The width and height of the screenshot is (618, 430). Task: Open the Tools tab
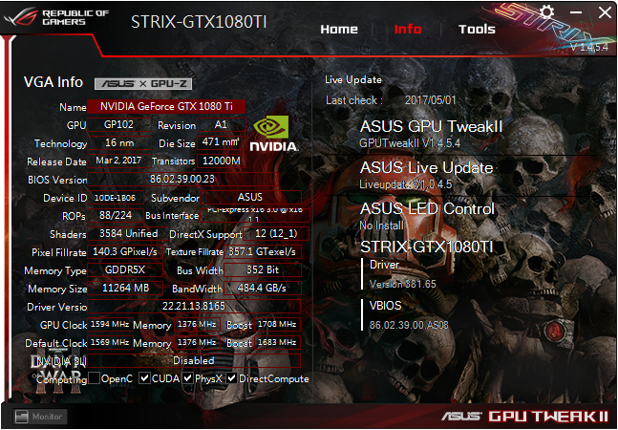point(477,29)
